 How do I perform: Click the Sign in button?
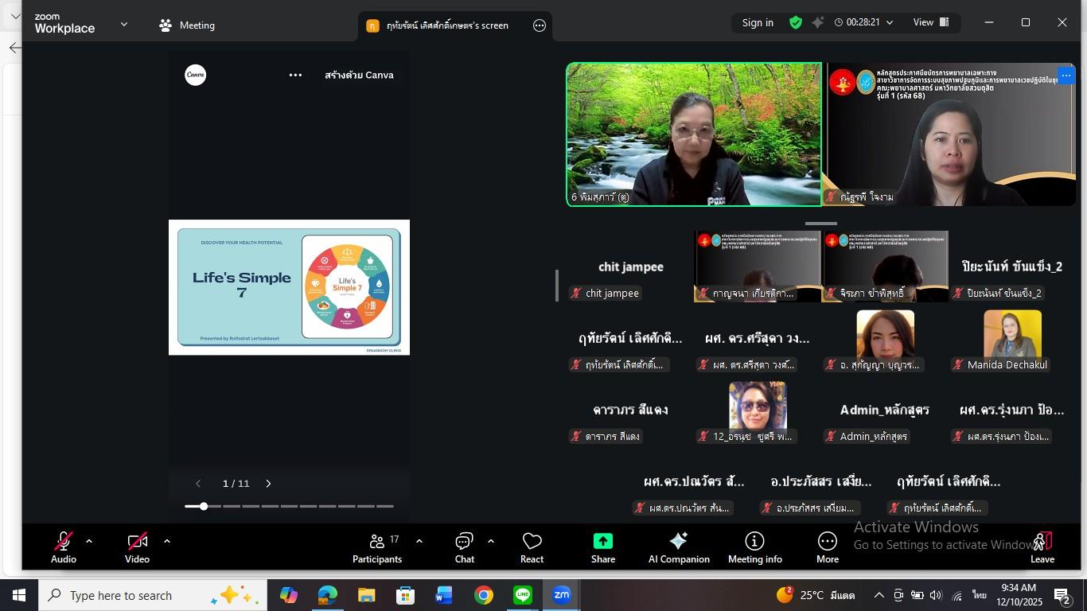coord(757,23)
